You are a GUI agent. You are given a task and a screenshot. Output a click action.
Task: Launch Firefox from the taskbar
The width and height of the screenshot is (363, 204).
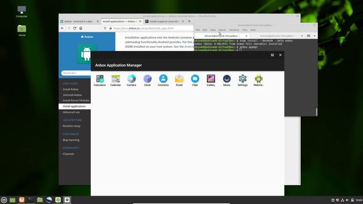(x=22, y=200)
